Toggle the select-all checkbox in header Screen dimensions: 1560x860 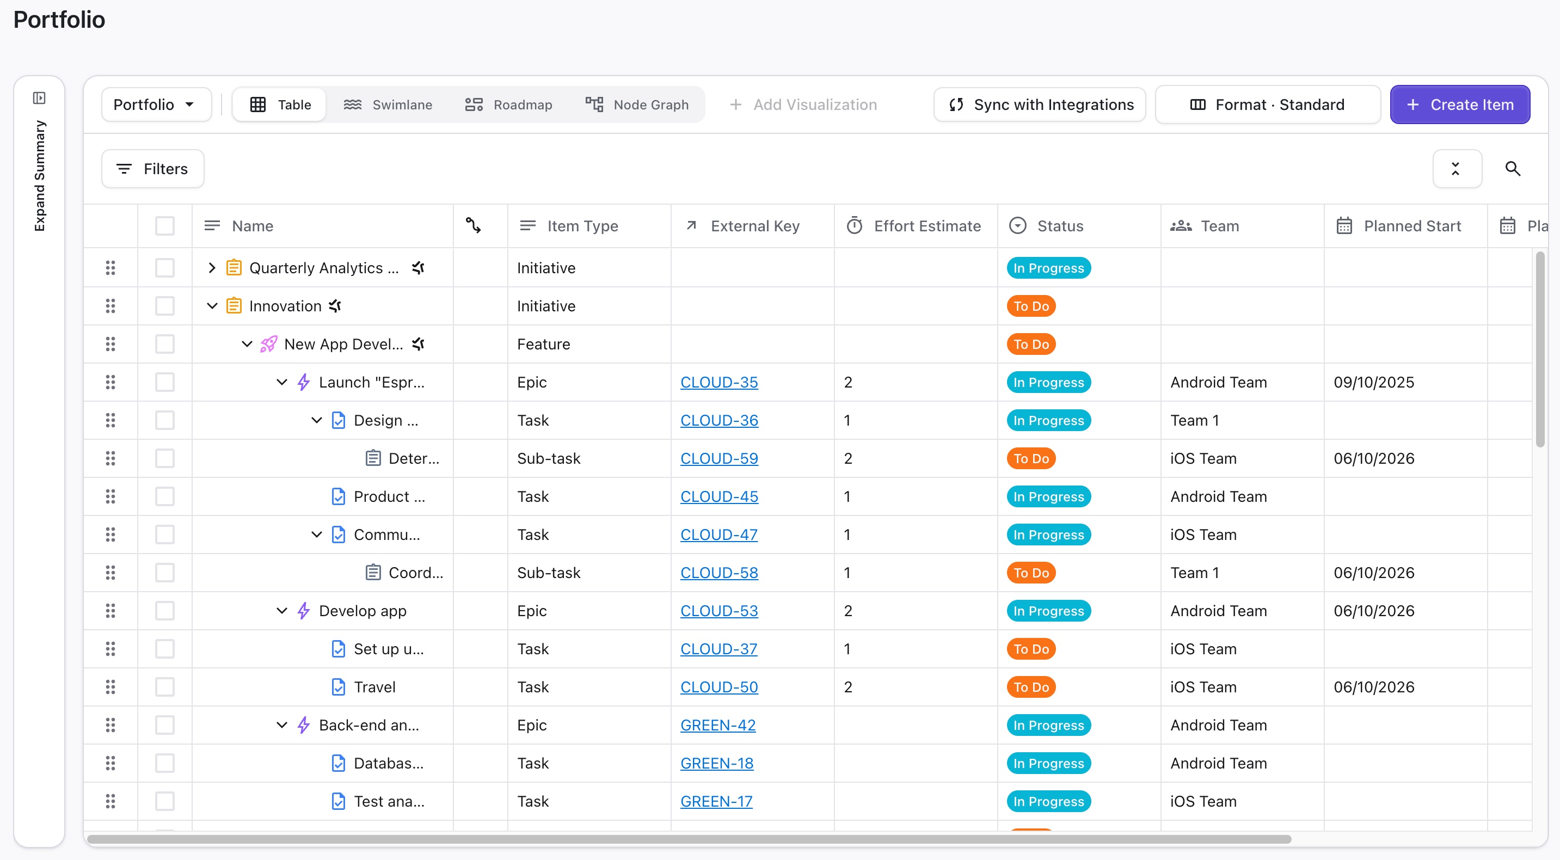[165, 226]
